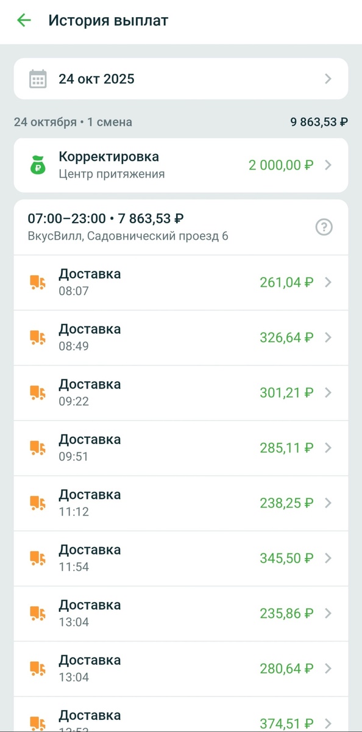Click the История выплат screen title
362x732 pixels.
(x=110, y=20)
